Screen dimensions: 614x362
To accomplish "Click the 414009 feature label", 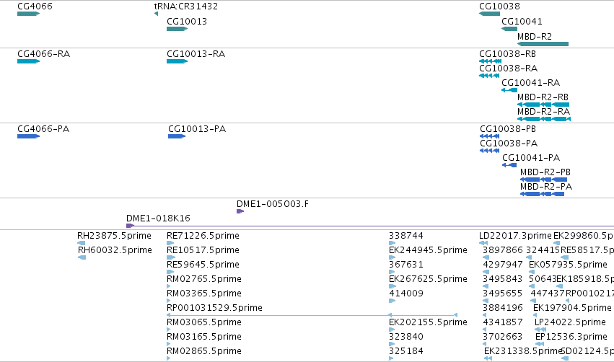I will coord(406,294).
